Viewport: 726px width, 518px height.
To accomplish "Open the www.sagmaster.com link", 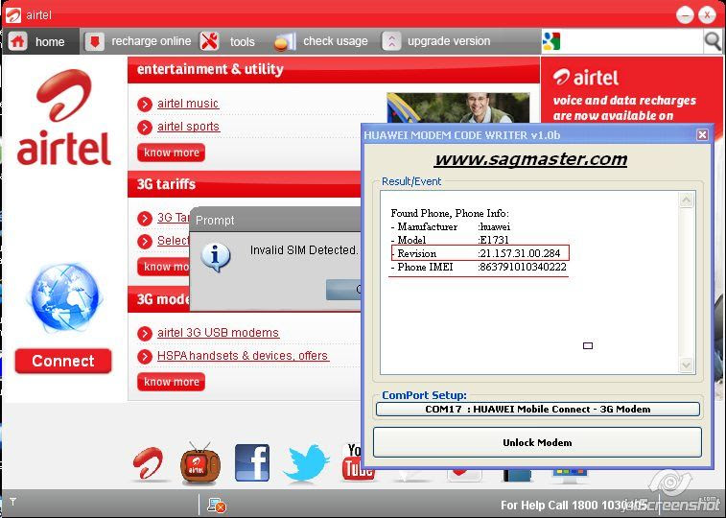I will [x=530, y=159].
